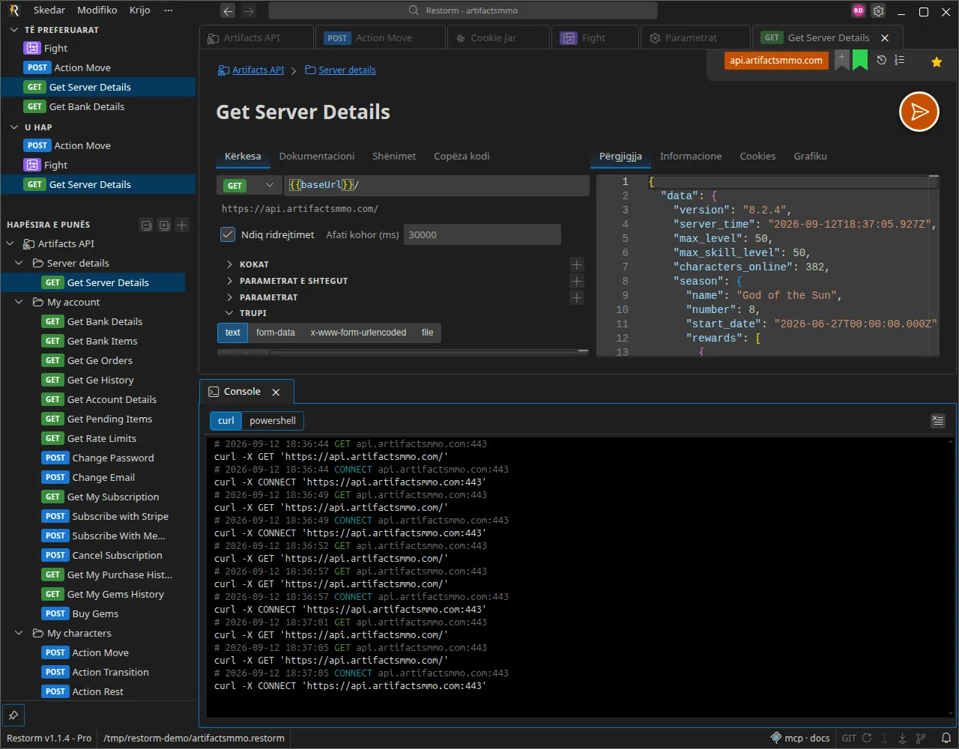Switch to the Informacione response tab
959x749 pixels.
(691, 156)
